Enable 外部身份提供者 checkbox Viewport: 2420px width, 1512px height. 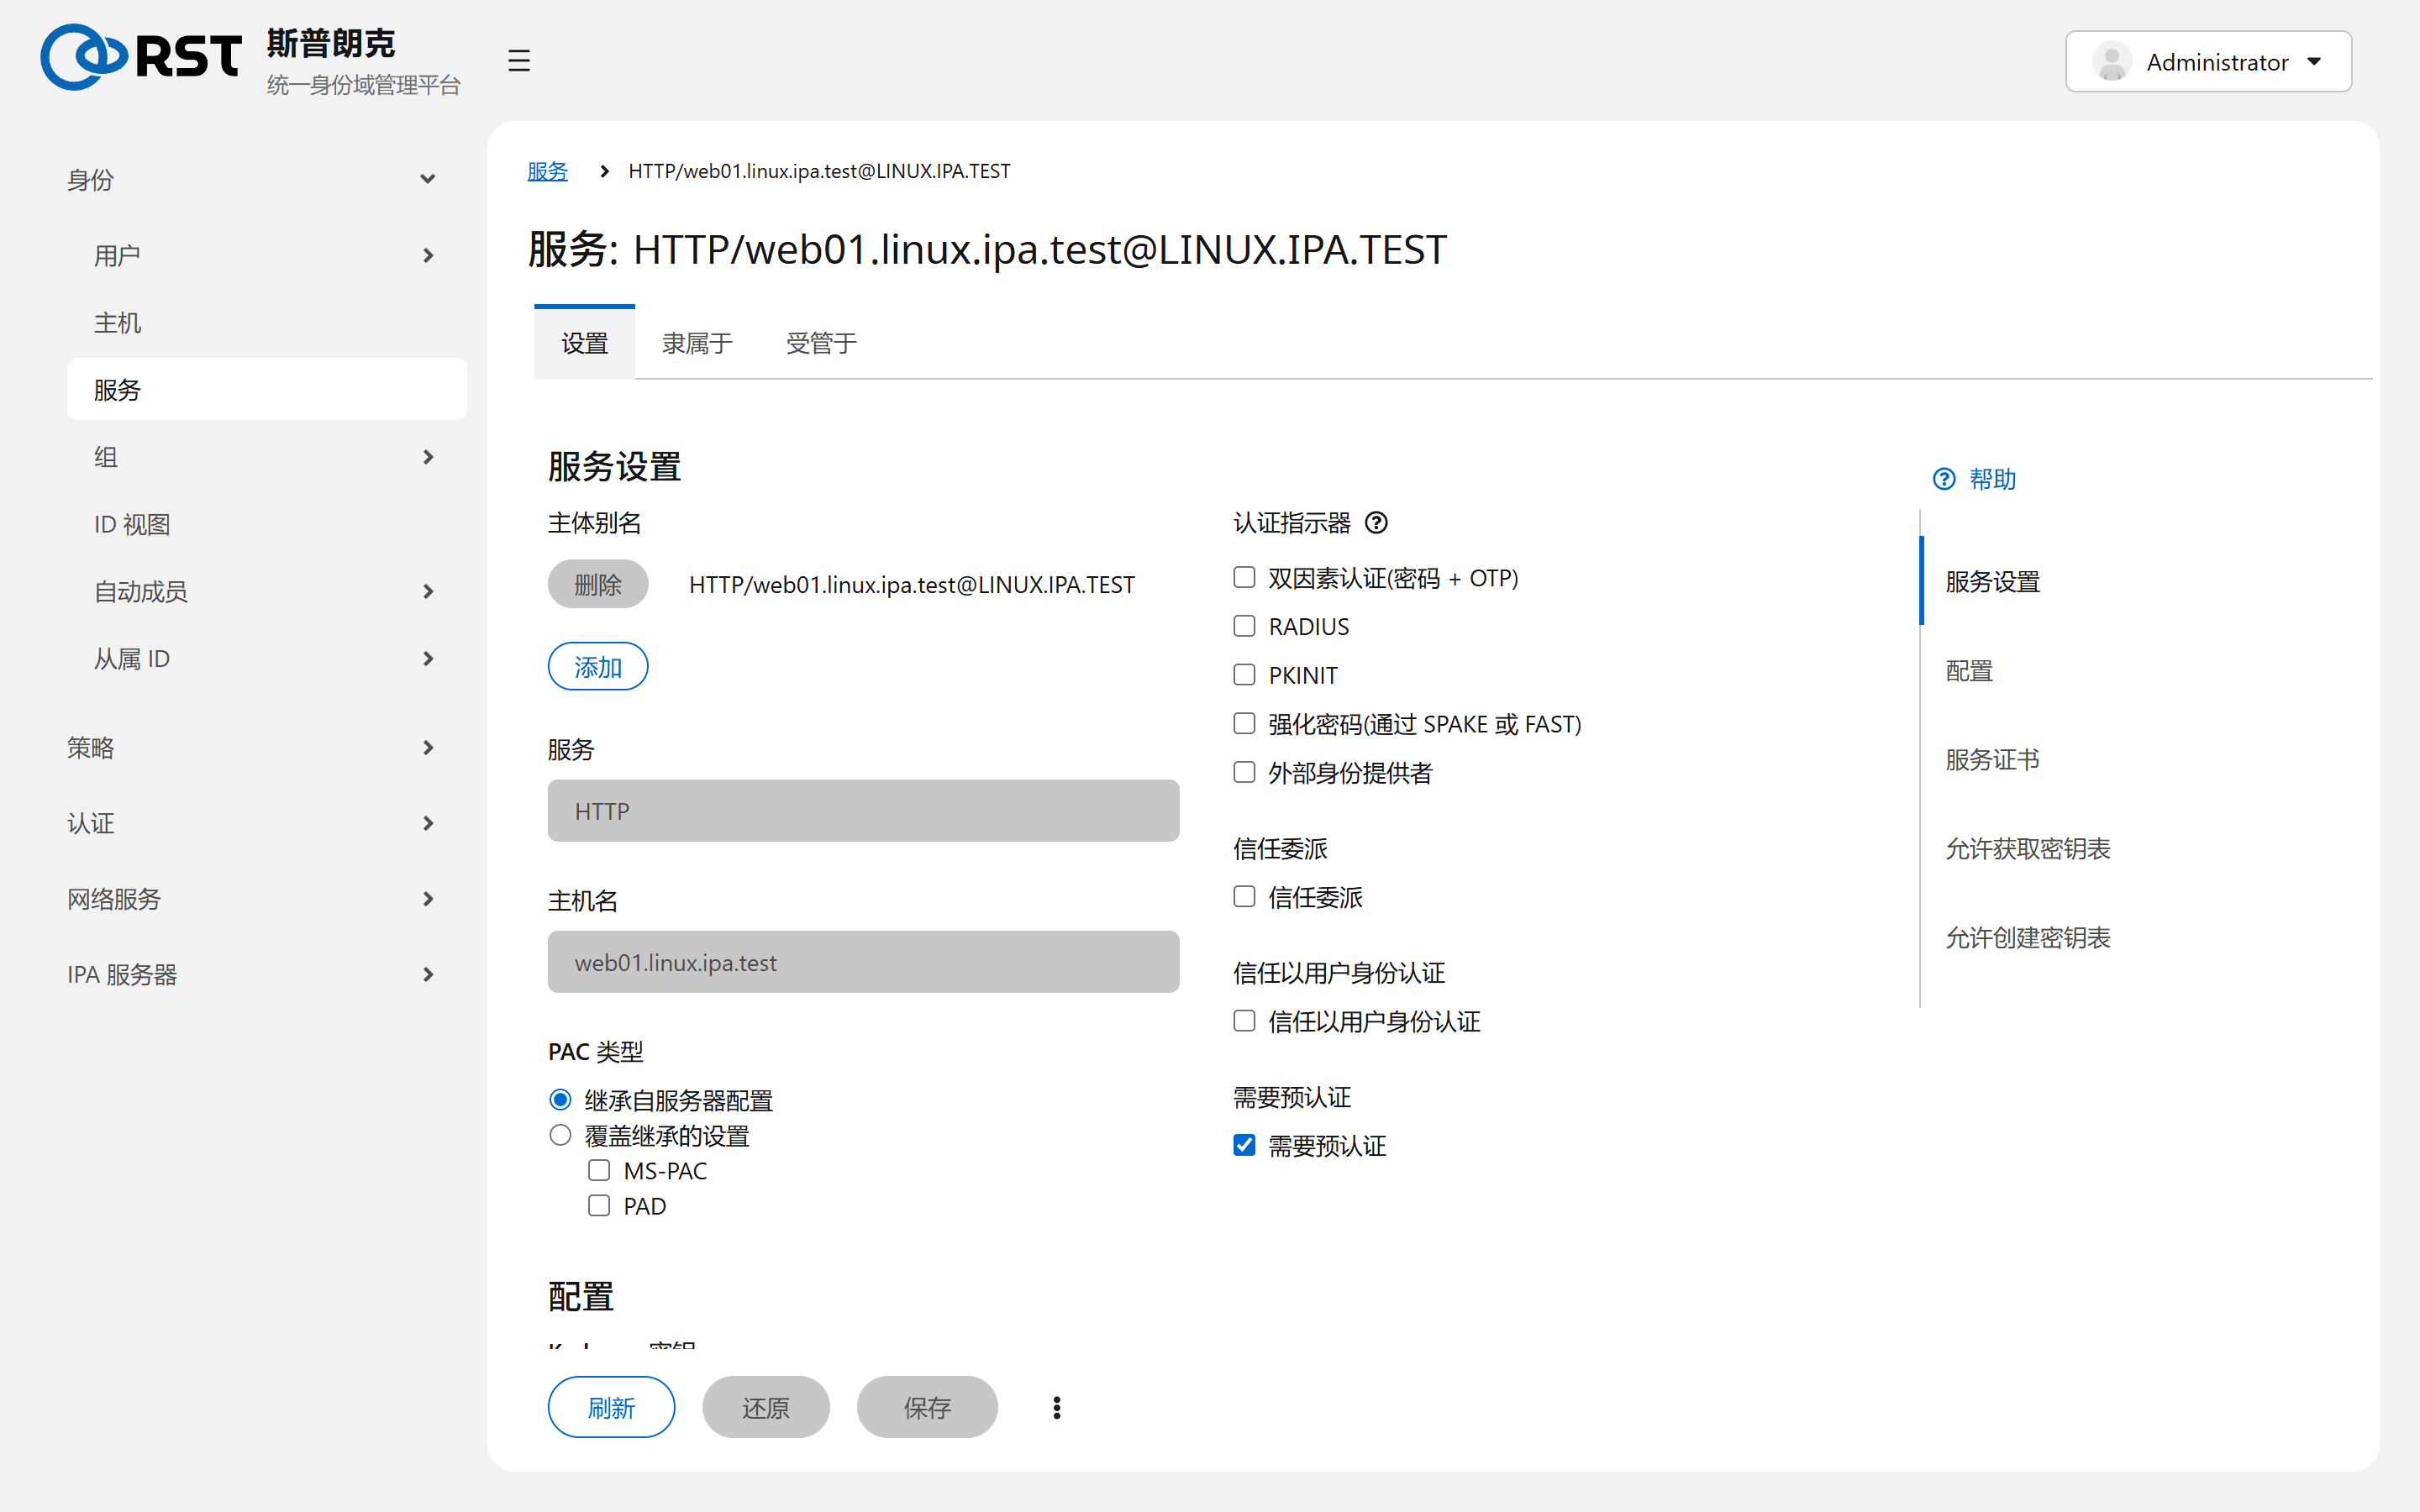pyautogui.click(x=1244, y=772)
